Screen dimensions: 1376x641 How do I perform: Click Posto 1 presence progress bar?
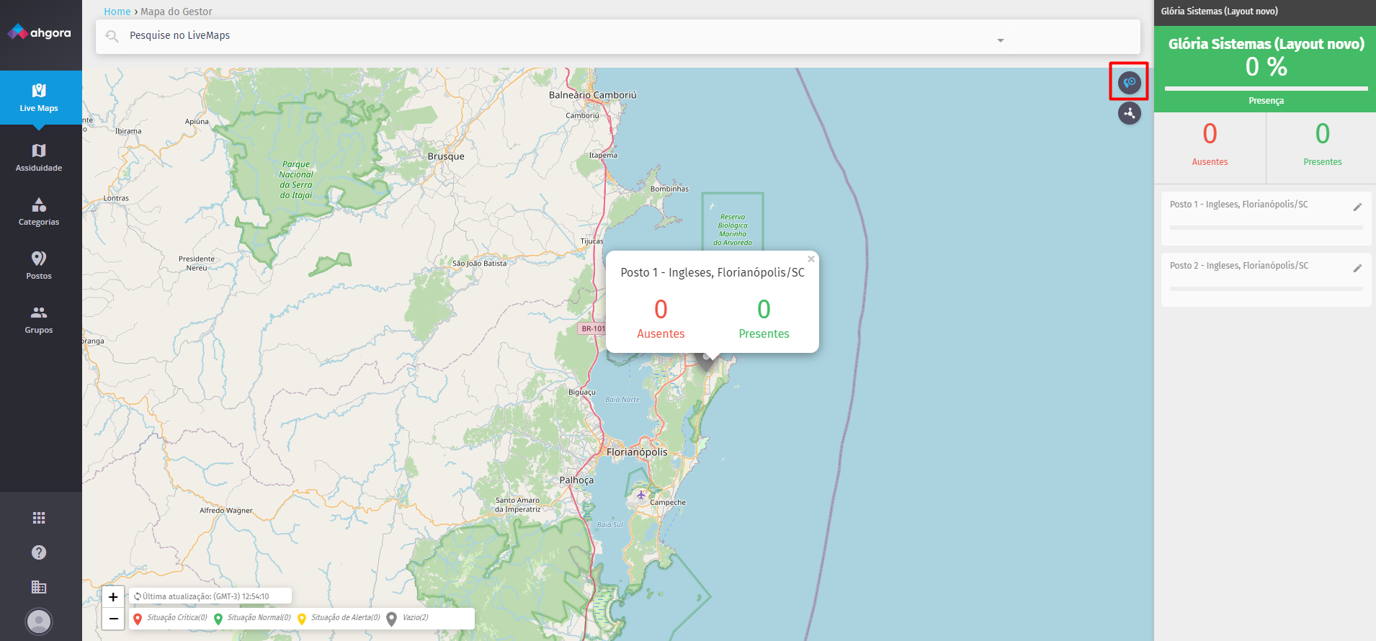(1266, 228)
